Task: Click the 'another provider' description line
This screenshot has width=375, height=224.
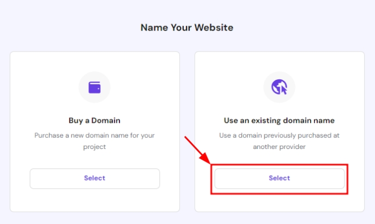Action: pos(279,147)
